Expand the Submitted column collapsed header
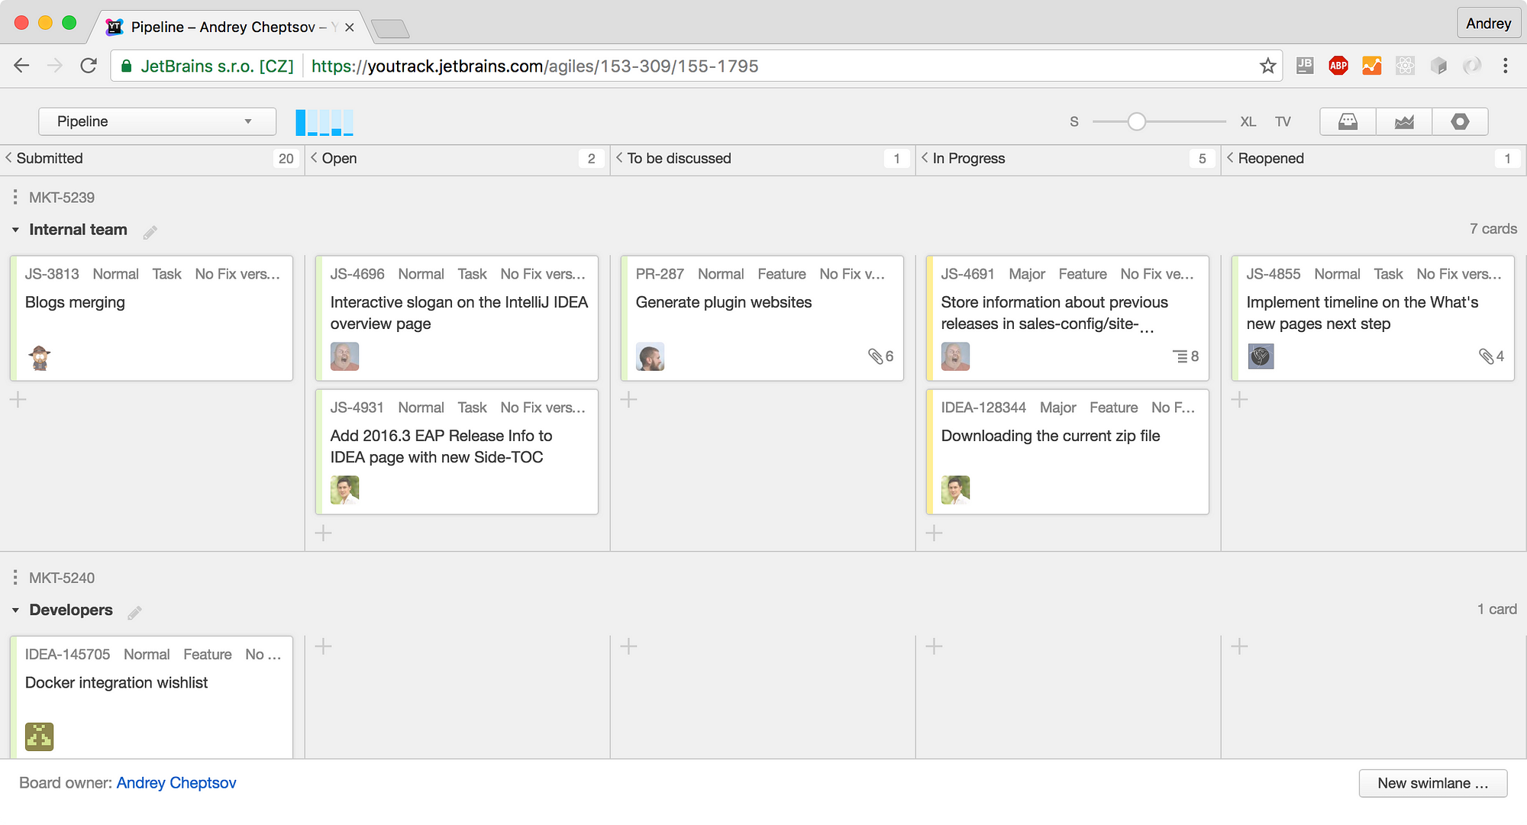The image size is (1527, 825). (x=8, y=157)
